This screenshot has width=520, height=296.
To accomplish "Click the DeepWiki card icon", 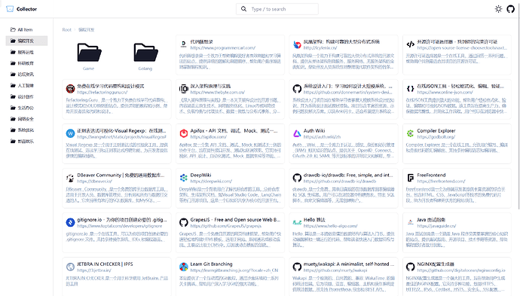I will pos(184,178).
